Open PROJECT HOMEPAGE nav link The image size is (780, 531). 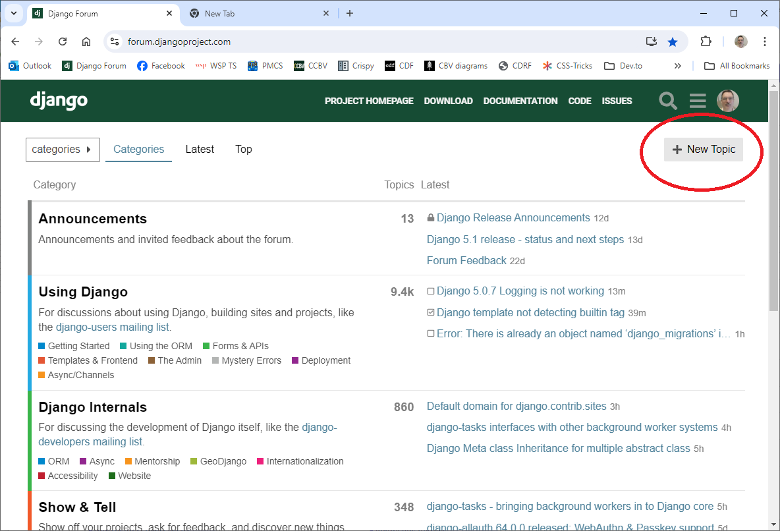(x=369, y=101)
